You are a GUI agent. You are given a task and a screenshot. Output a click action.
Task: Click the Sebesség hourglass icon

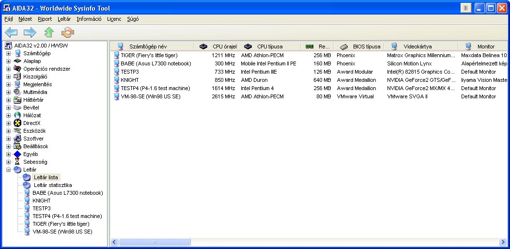point(17,162)
